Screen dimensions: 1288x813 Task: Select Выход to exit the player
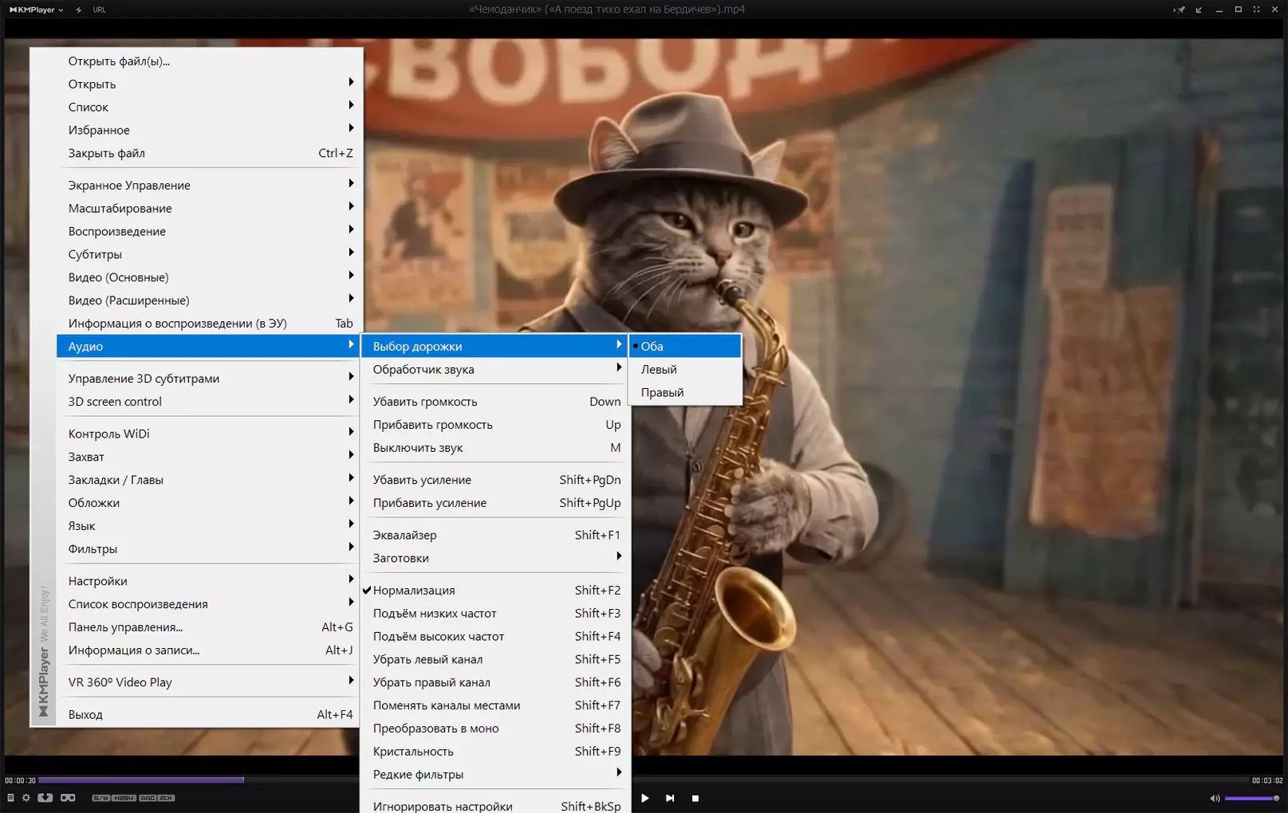(209, 714)
